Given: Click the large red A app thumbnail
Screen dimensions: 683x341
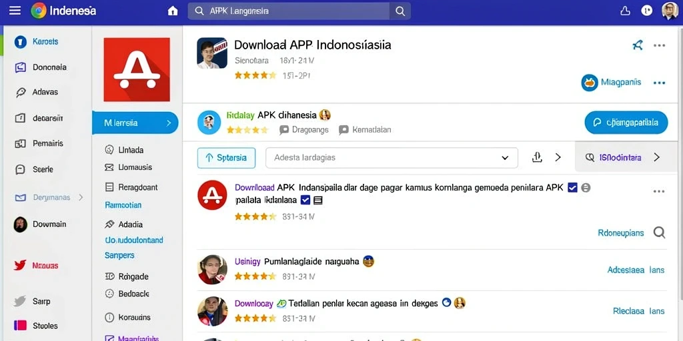Looking at the screenshot, I should [x=137, y=69].
